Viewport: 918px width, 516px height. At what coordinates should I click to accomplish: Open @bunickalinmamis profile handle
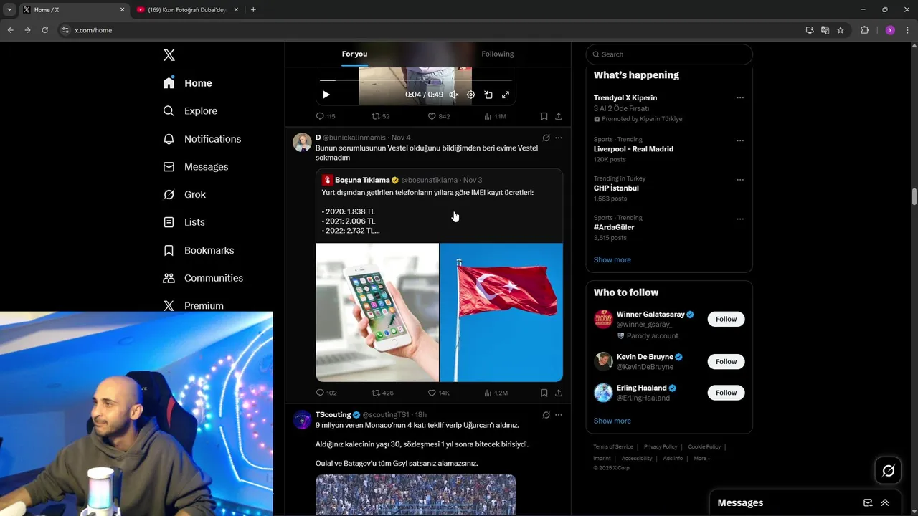[x=354, y=138]
